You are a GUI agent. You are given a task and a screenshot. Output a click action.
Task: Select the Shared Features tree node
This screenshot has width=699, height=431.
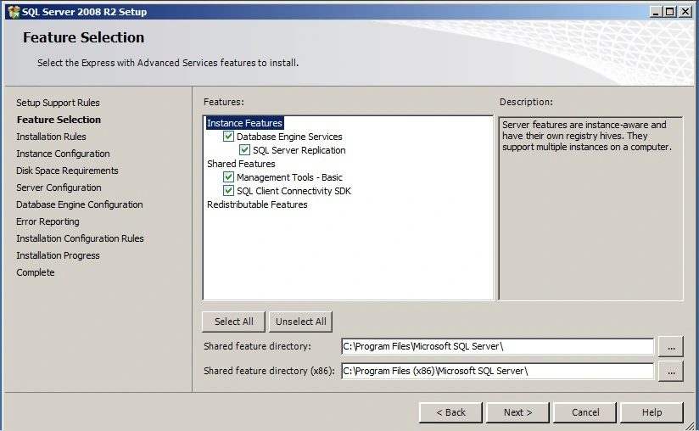[241, 164]
